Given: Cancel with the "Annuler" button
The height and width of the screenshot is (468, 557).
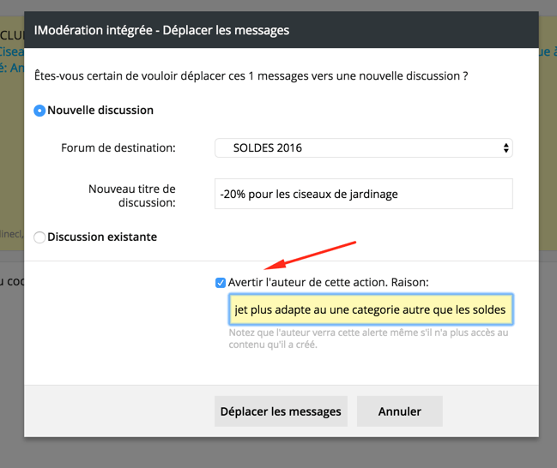Looking at the screenshot, I should tap(399, 411).
